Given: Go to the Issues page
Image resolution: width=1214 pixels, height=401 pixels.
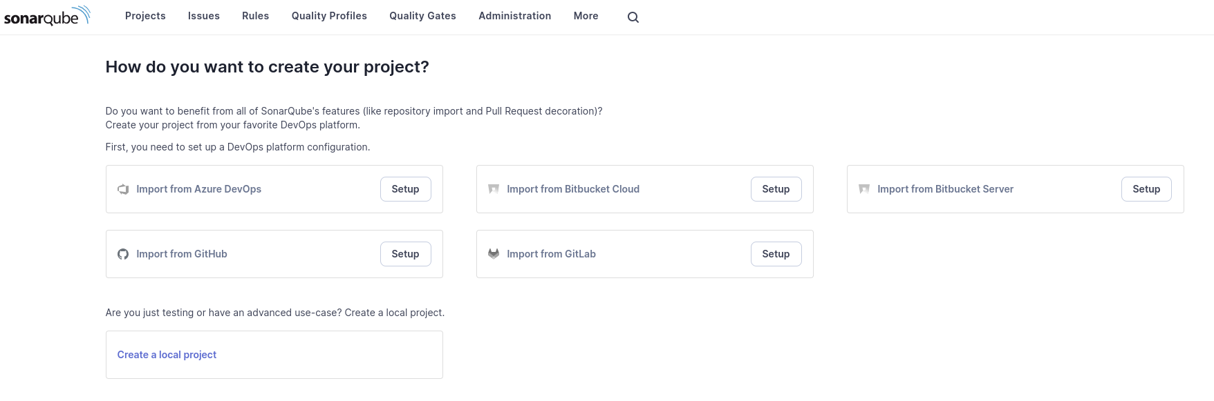Looking at the screenshot, I should point(204,16).
